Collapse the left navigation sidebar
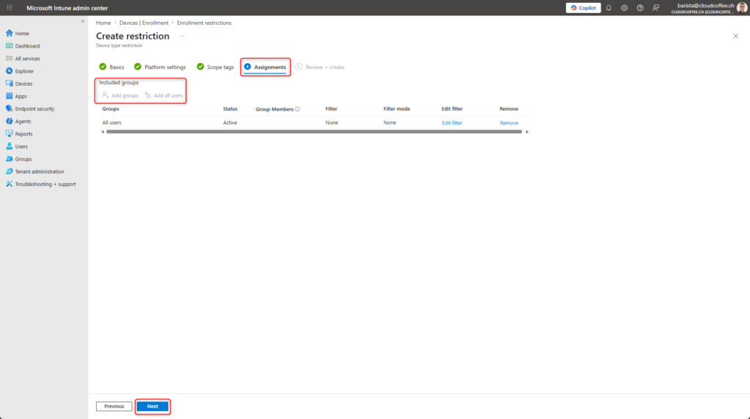The width and height of the screenshot is (750, 419). tap(83, 21)
